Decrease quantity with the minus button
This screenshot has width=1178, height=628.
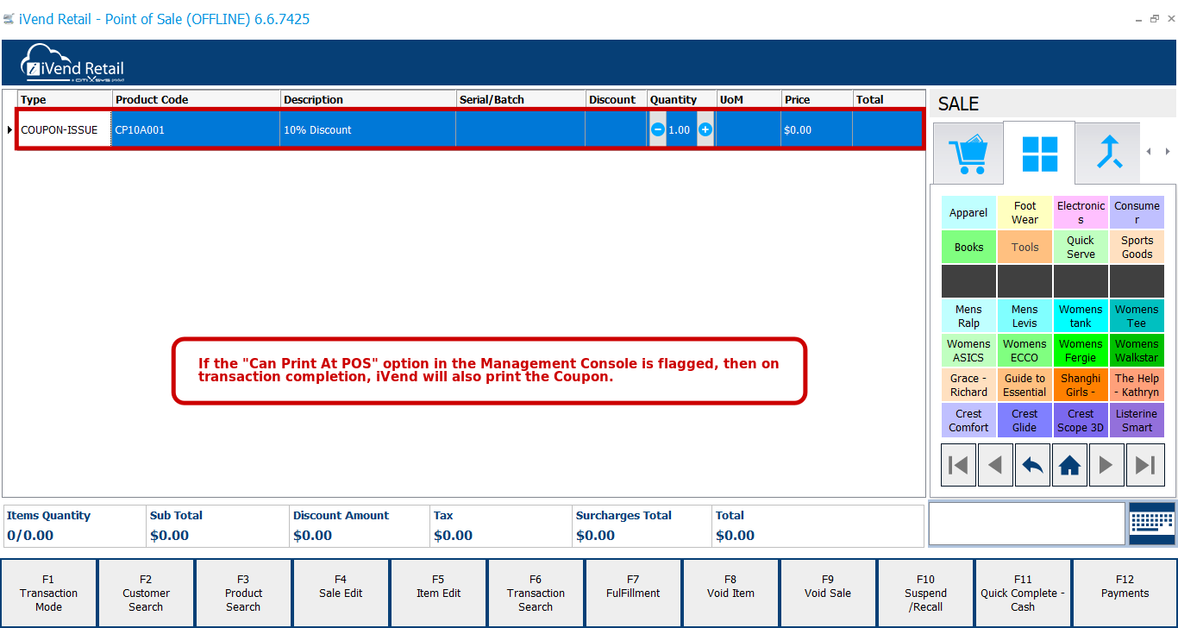pos(658,129)
